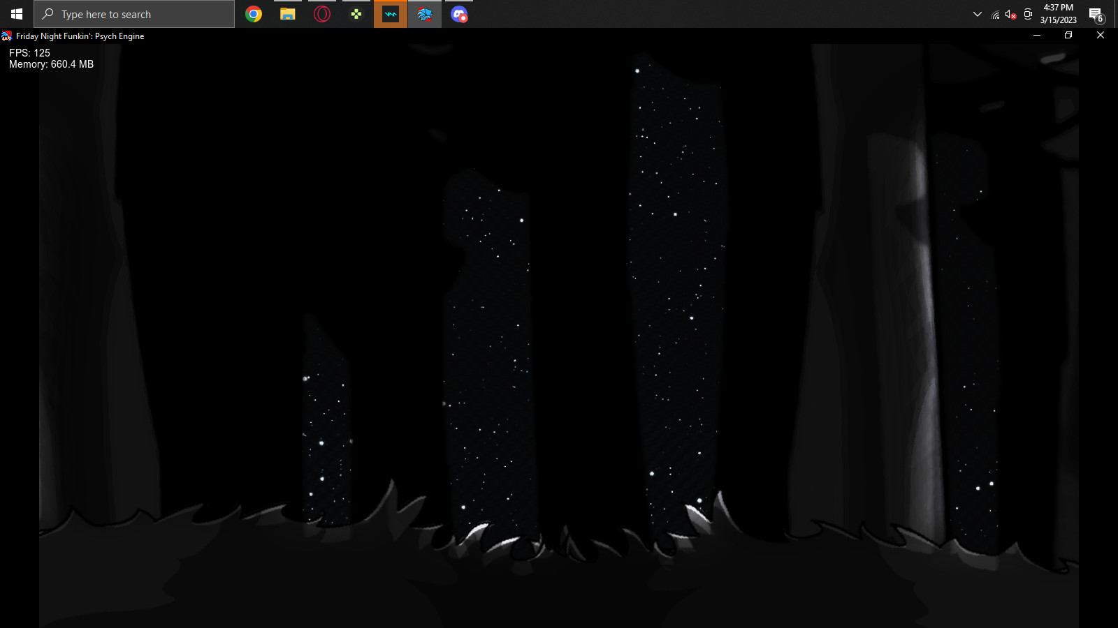Image resolution: width=1118 pixels, height=628 pixels.
Task: Click the 'FPS: 125' counter text
Action: (x=29, y=53)
